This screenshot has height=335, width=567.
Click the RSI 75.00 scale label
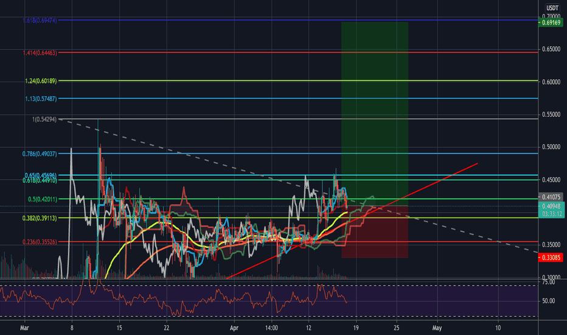click(549, 282)
